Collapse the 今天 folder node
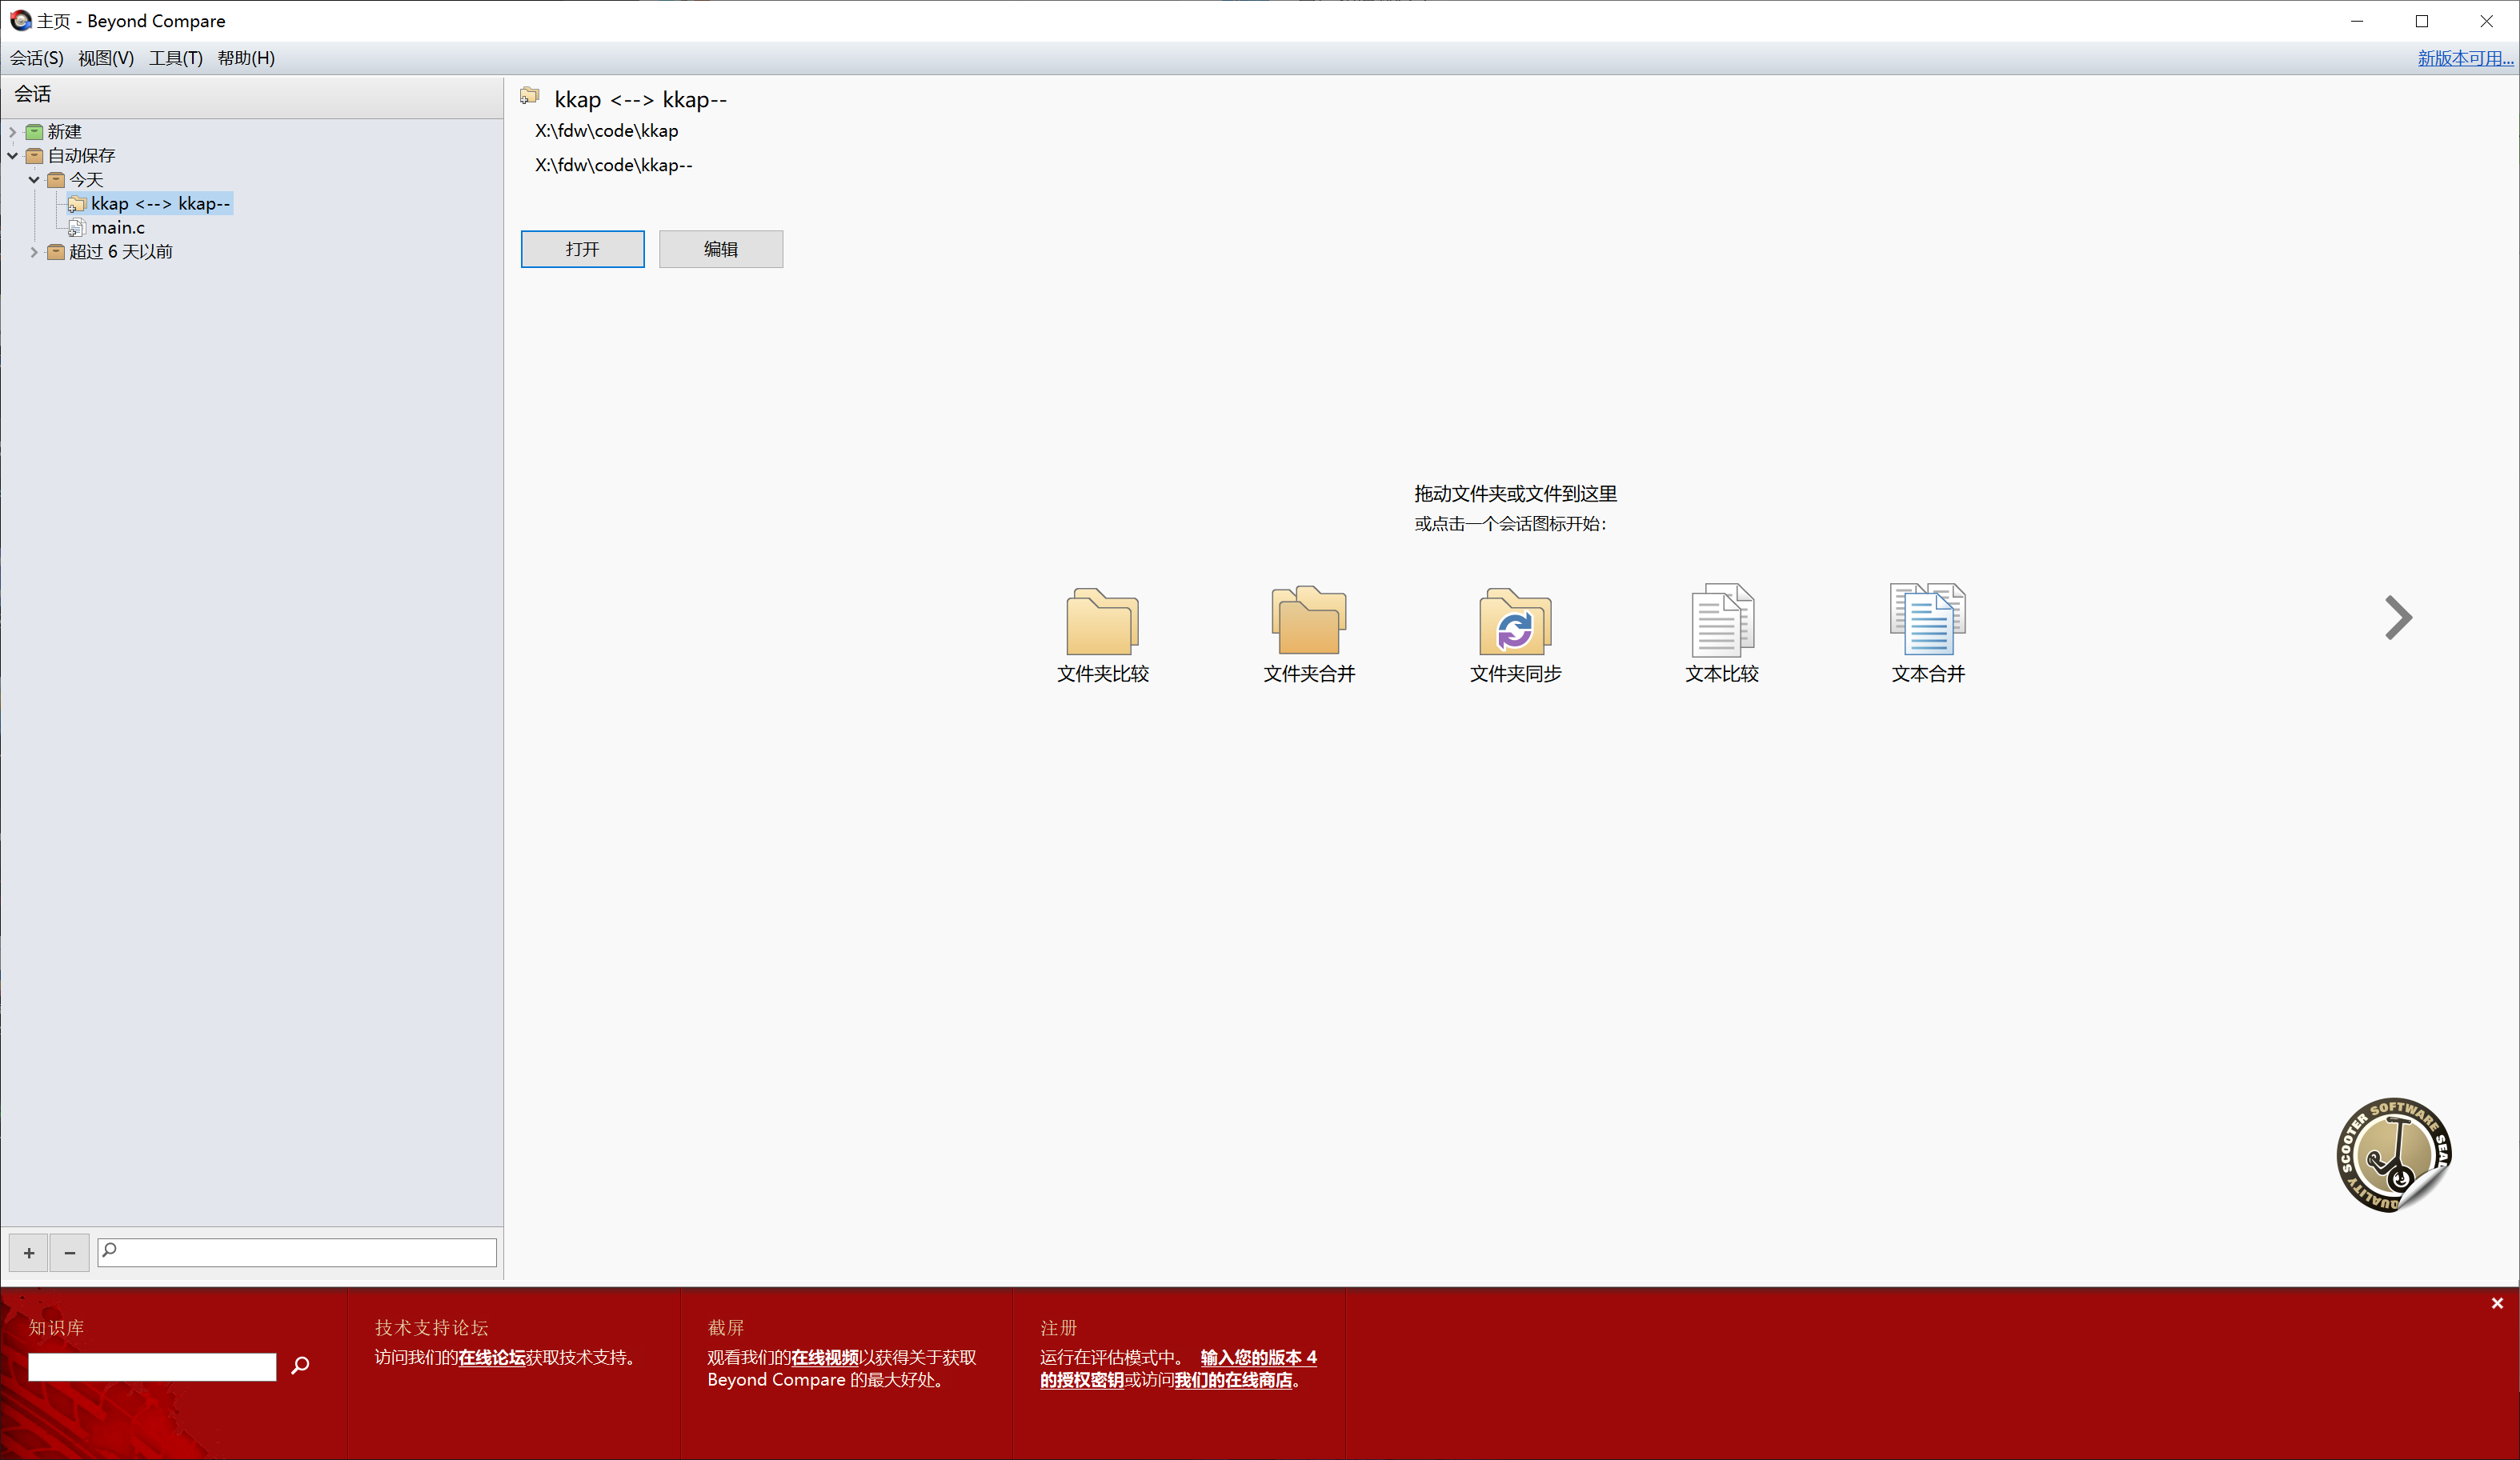The height and width of the screenshot is (1460, 2520). [x=34, y=180]
